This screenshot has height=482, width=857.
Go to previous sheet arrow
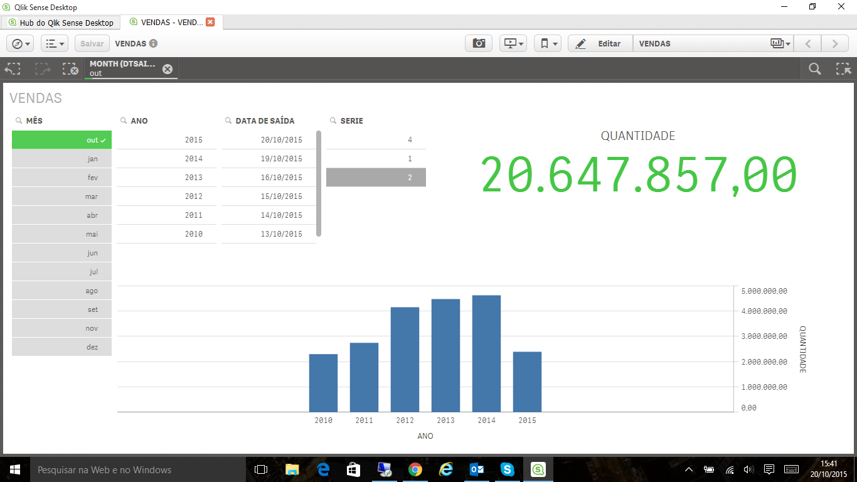click(x=808, y=43)
